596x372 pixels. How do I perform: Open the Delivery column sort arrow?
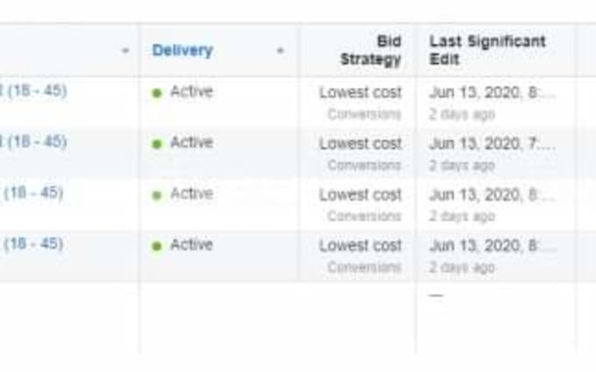[280, 51]
